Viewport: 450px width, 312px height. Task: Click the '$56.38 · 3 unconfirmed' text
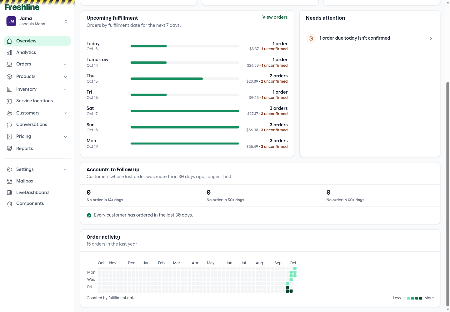tap(267, 130)
